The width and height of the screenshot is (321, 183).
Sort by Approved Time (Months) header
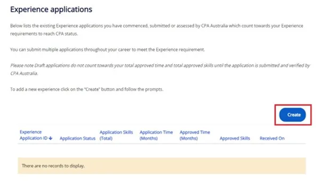coord(195,135)
